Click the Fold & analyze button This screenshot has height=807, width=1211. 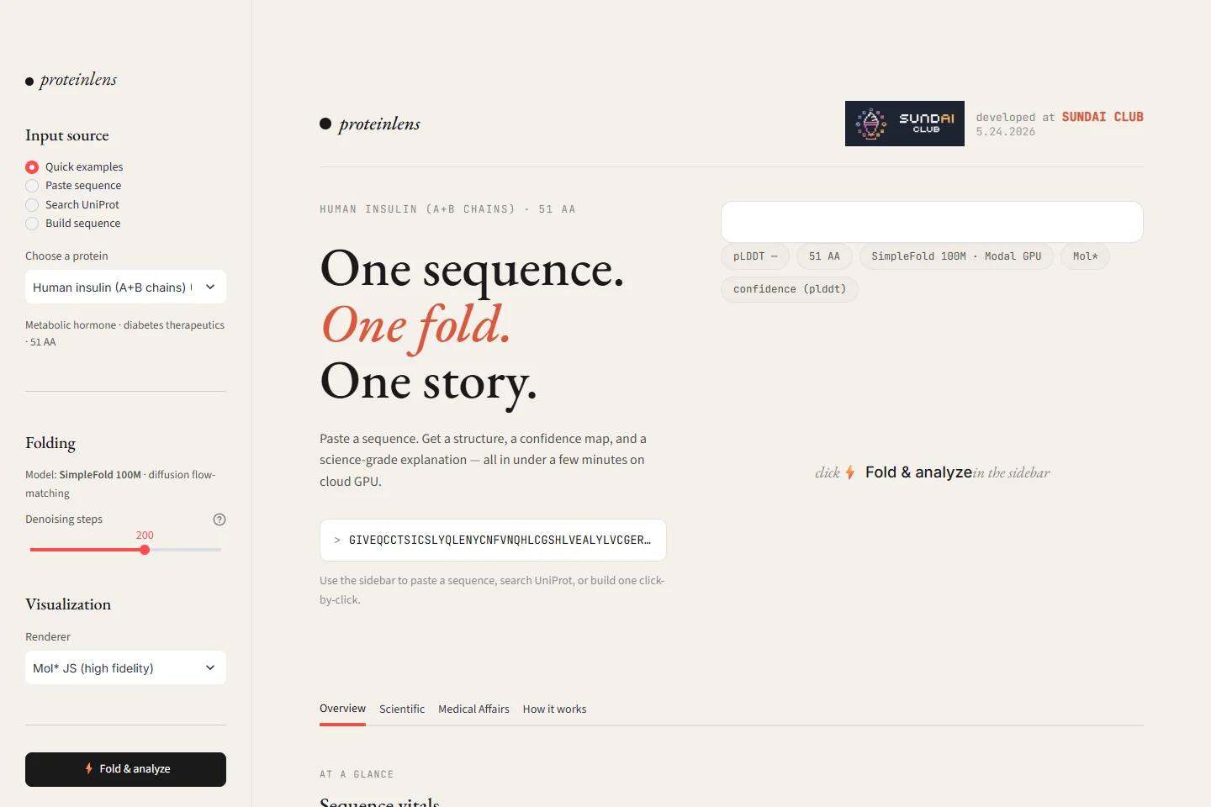tap(125, 769)
